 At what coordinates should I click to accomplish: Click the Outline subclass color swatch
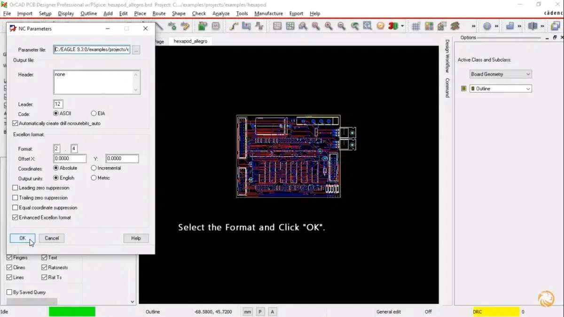pos(464,89)
